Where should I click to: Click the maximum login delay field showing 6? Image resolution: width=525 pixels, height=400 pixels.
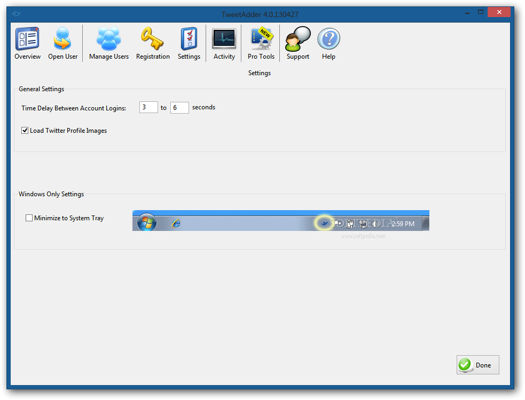tap(179, 108)
